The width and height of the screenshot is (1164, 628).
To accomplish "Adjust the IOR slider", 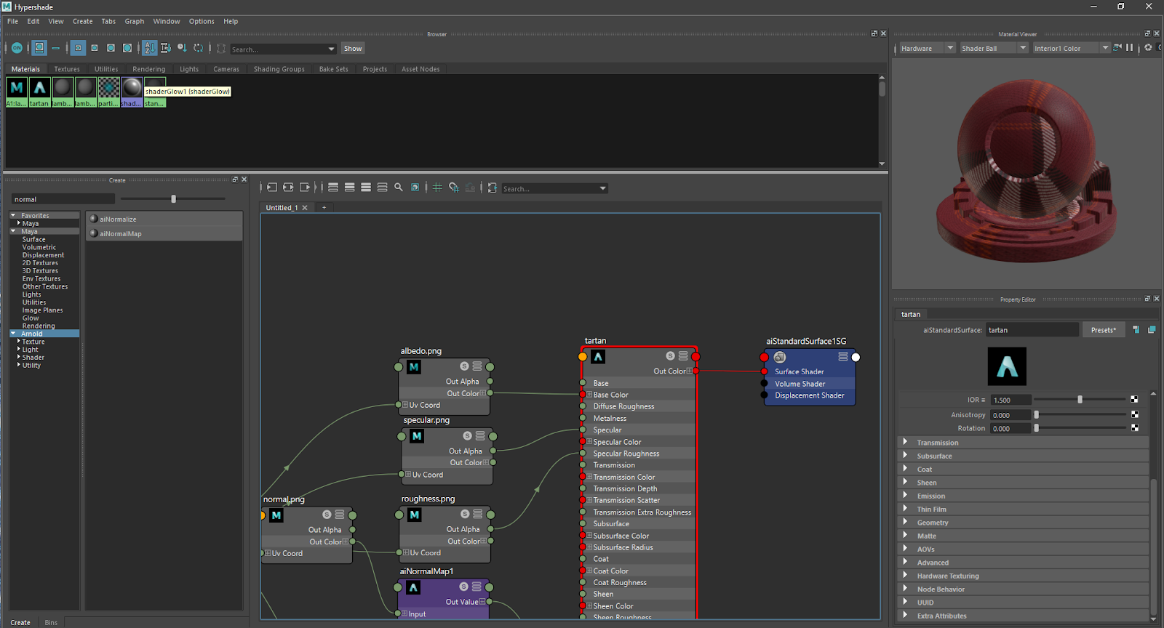I will pos(1080,399).
